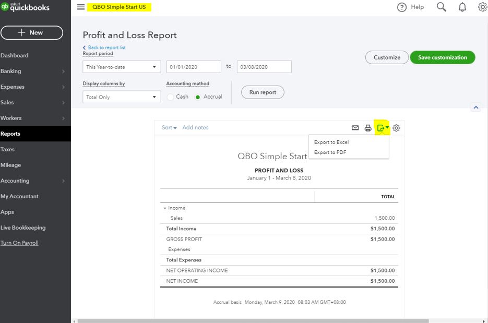Open the Display columns by dropdown
This screenshot has height=323, width=488.
(x=122, y=97)
